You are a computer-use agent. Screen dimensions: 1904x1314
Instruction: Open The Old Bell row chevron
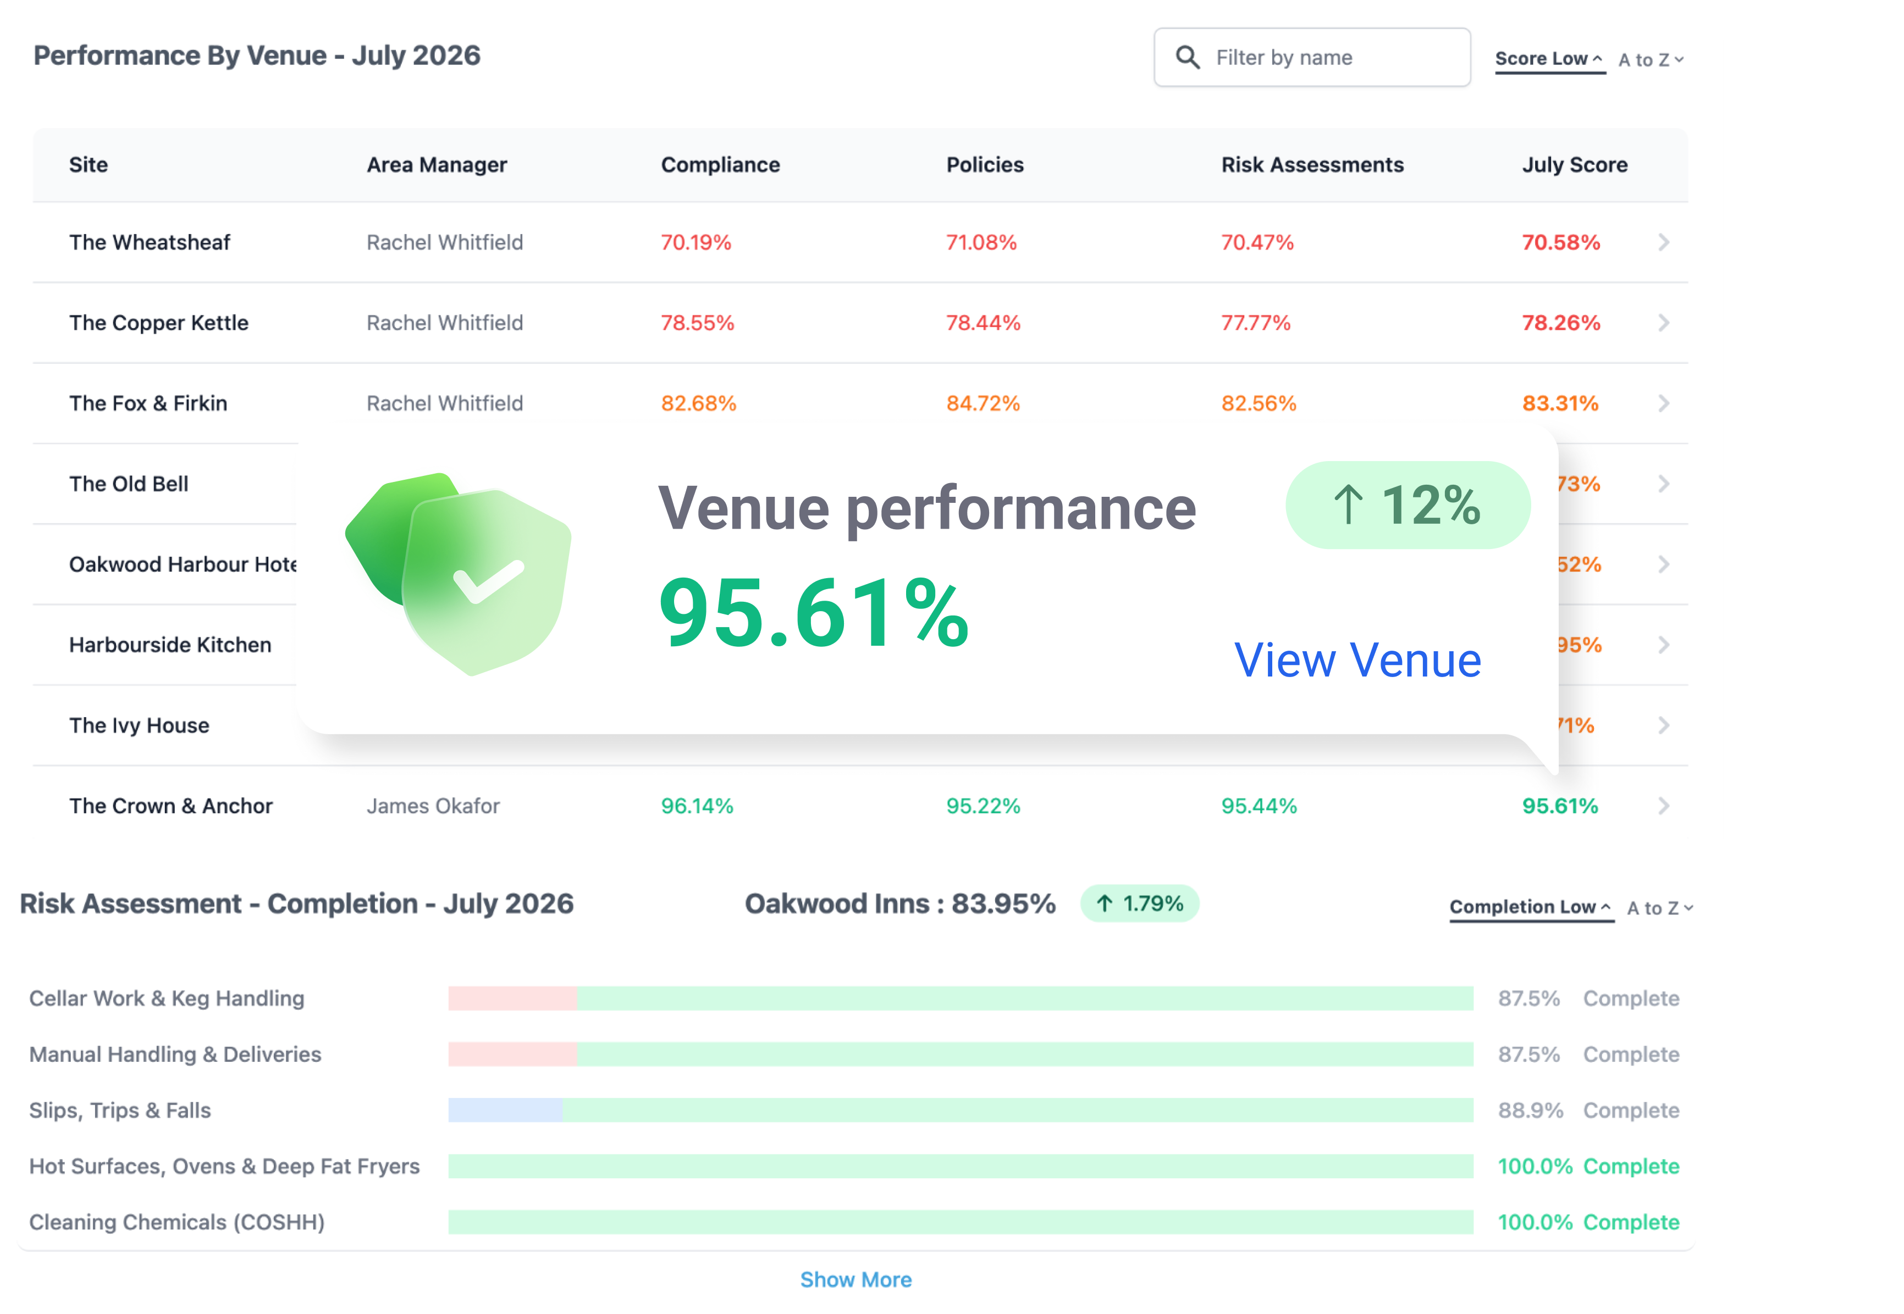(x=1663, y=483)
